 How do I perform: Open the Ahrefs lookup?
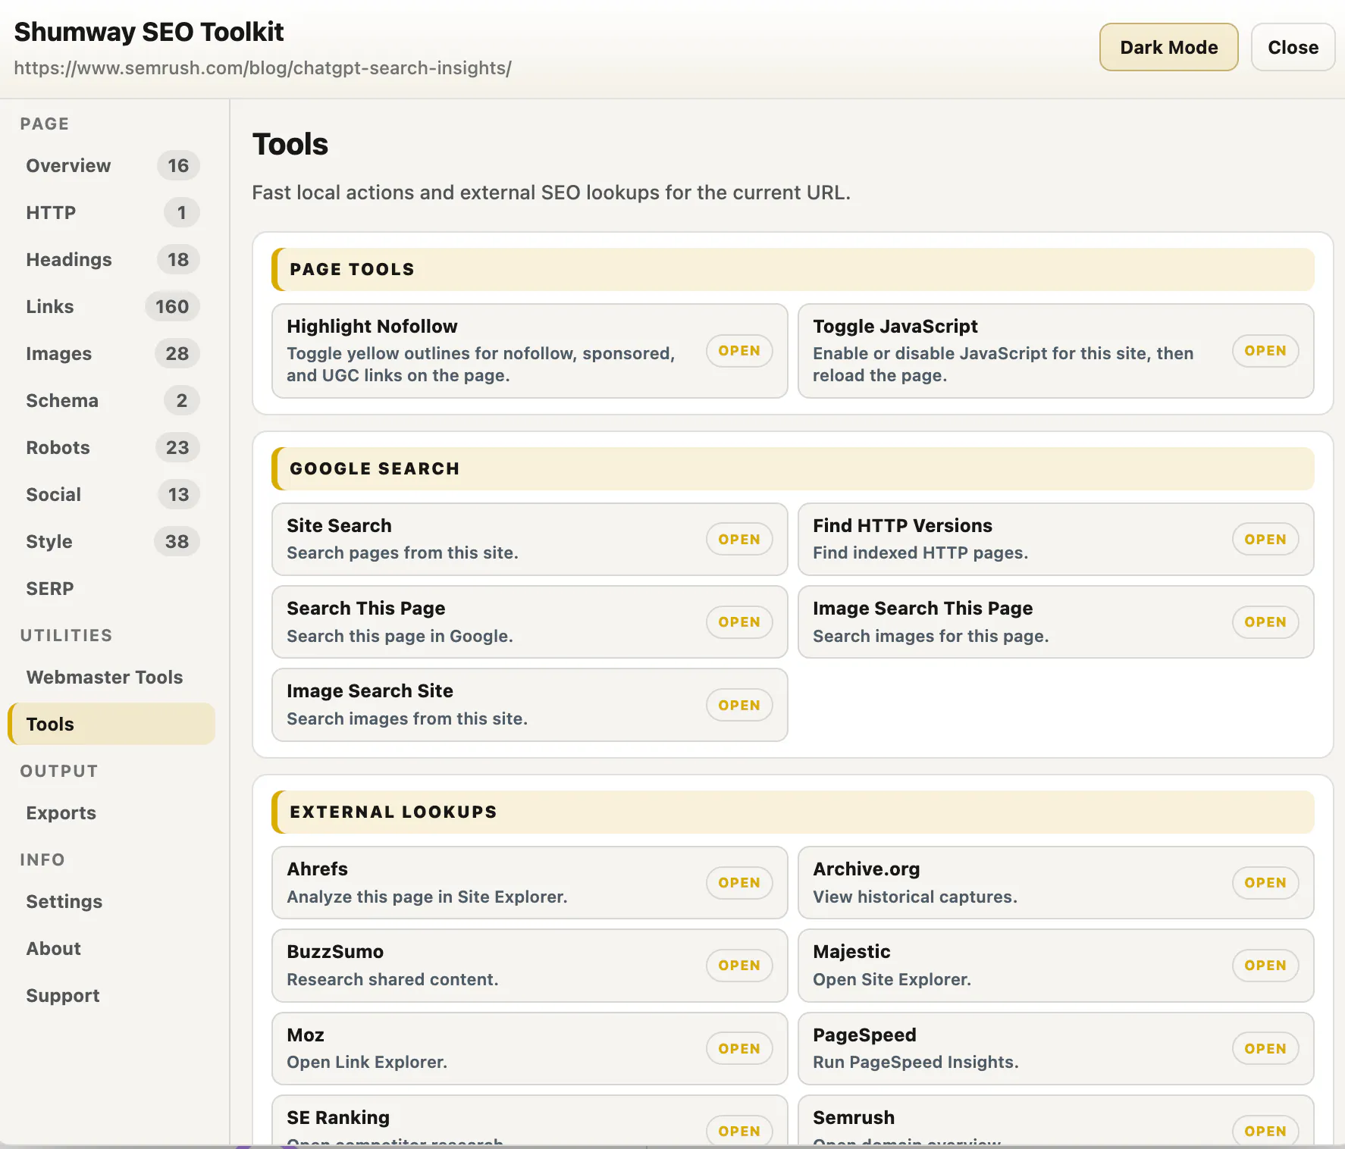pos(739,883)
